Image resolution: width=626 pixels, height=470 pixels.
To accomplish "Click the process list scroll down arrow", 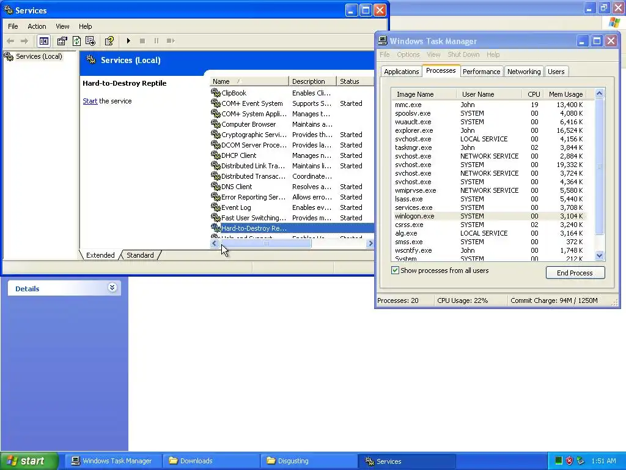I will tap(599, 256).
